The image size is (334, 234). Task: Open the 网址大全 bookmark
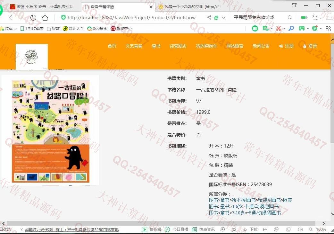click(x=73, y=28)
